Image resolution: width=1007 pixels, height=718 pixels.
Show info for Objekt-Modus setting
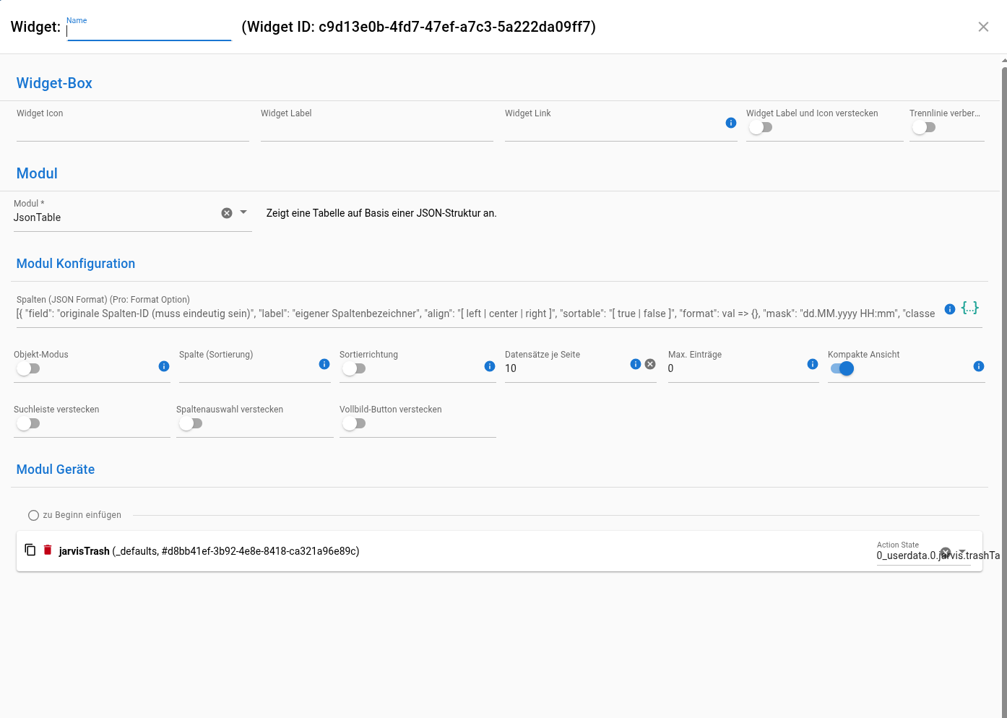(164, 366)
